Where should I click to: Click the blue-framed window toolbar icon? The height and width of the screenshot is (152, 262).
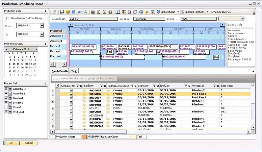pyautogui.click(x=118, y=12)
